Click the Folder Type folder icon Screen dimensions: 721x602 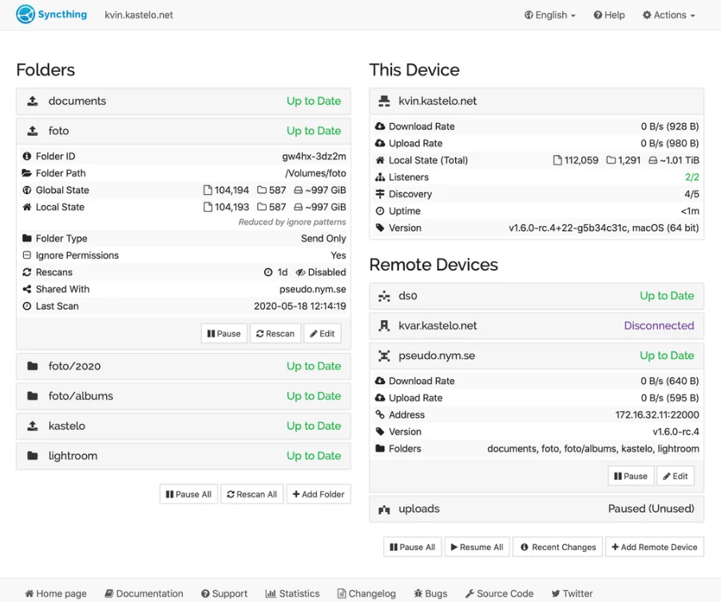(26, 238)
